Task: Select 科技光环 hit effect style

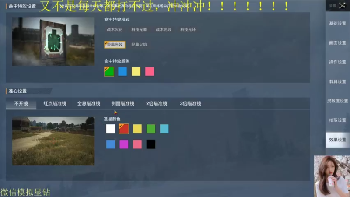Action: [x=188, y=29]
